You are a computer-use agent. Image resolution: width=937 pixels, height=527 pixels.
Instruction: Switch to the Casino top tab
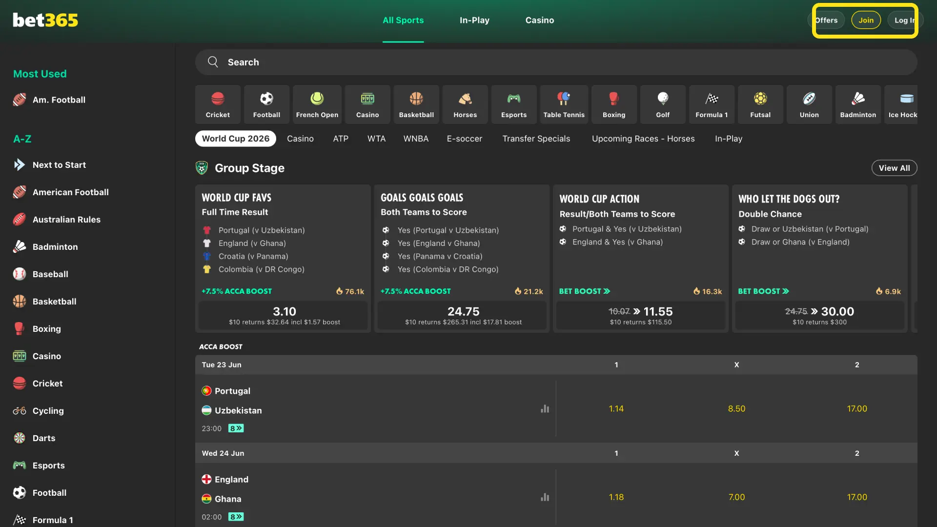tap(540, 20)
